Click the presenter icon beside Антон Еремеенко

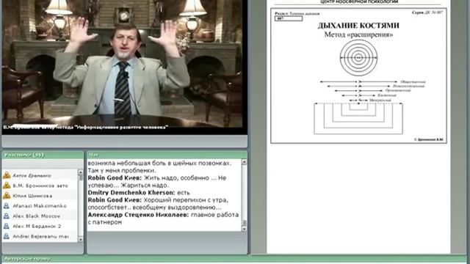point(7,175)
